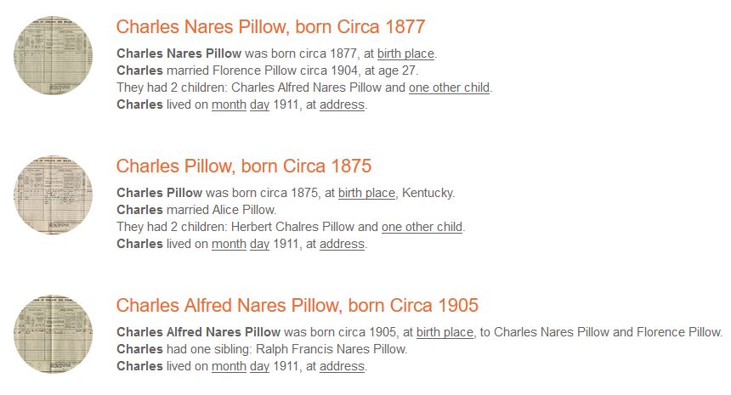The width and height of the screenshot is (731, 395).
Task: Click 'month' link in the 1875 Charles Pillow record
Action: point(229,244)
